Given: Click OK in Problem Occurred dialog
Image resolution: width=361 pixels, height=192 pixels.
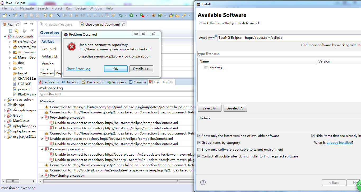Looking at the screenshot, I should (x=116, y=69).
